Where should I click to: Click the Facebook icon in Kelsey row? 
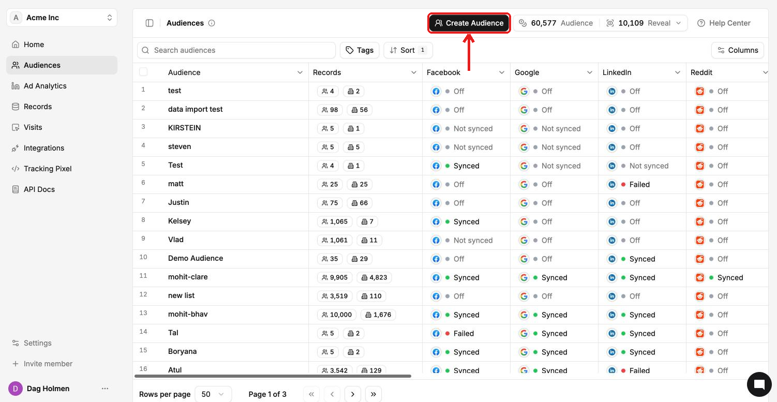pyautogui.click(x=436, y=221)
